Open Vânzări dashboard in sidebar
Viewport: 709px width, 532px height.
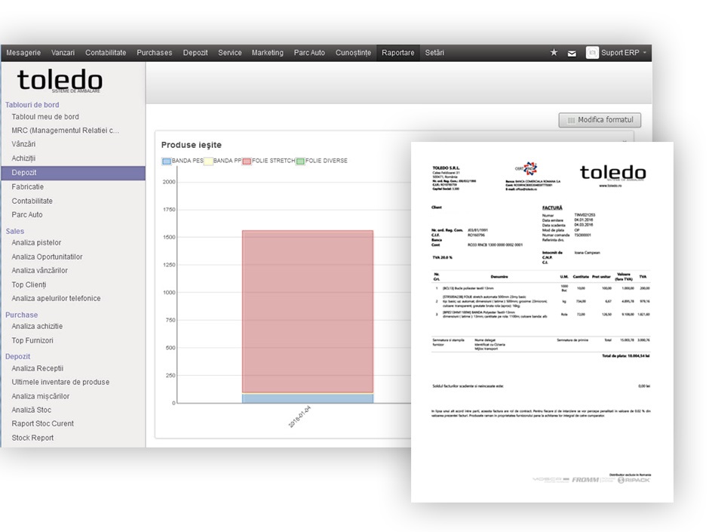tap(23, 144)
